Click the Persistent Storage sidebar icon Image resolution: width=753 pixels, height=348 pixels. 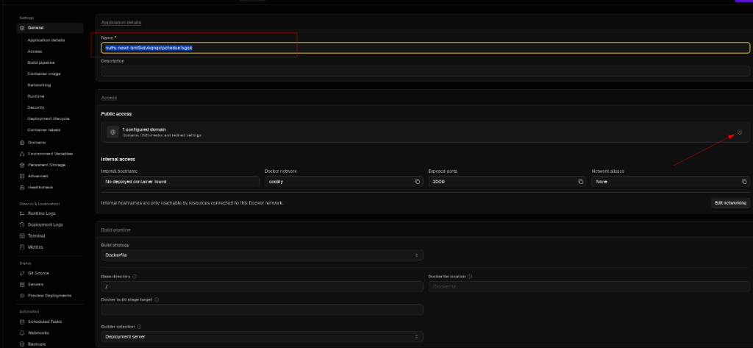coord(22,165)
